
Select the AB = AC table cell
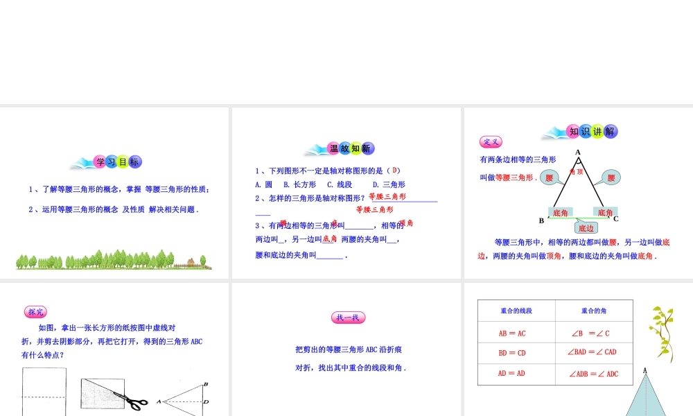coord(511,333)
